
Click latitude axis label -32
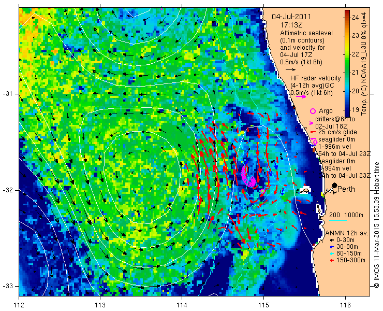point(7,190)
